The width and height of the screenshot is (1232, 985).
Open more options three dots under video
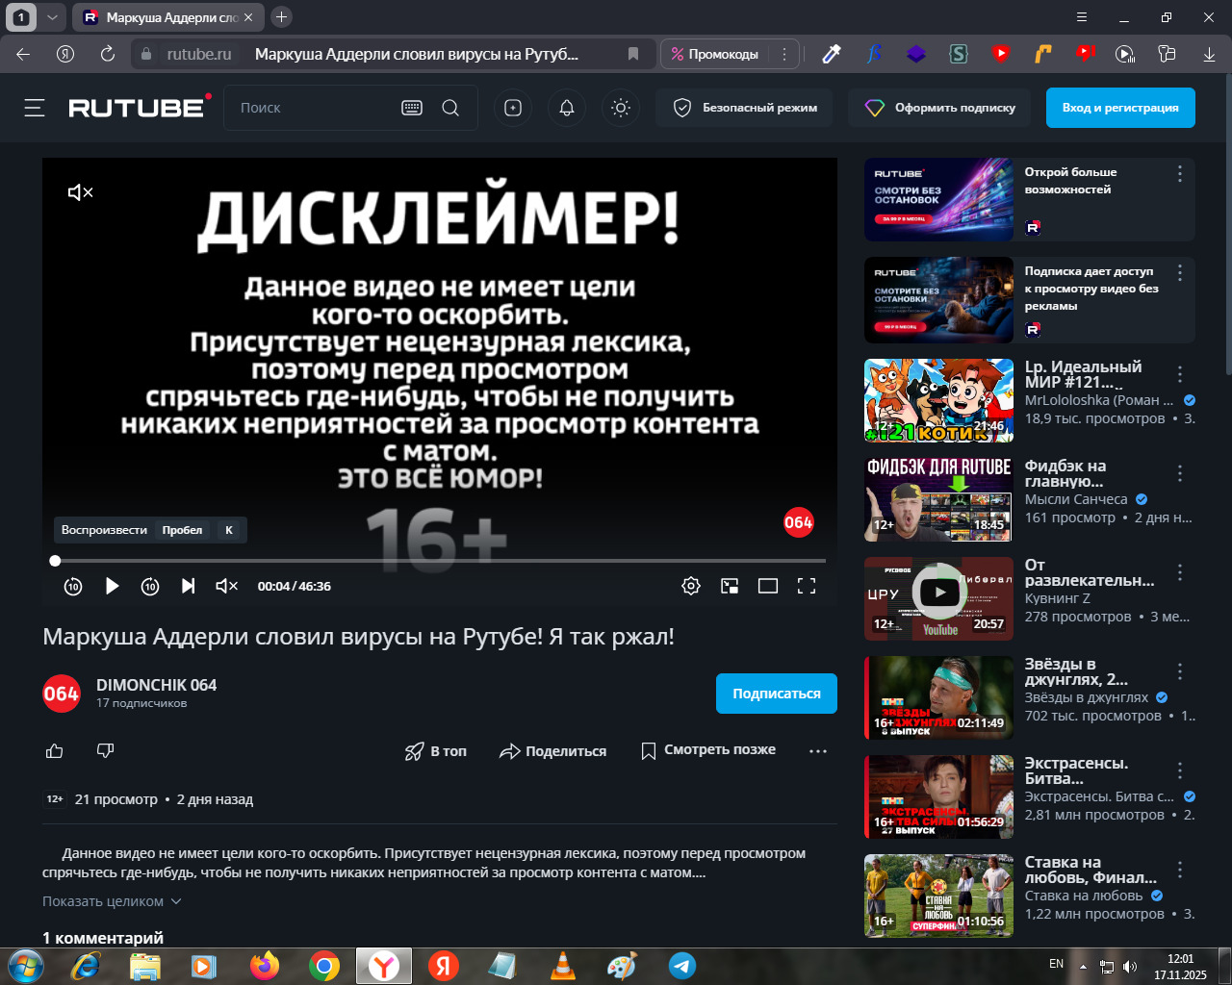coord(818,751)
